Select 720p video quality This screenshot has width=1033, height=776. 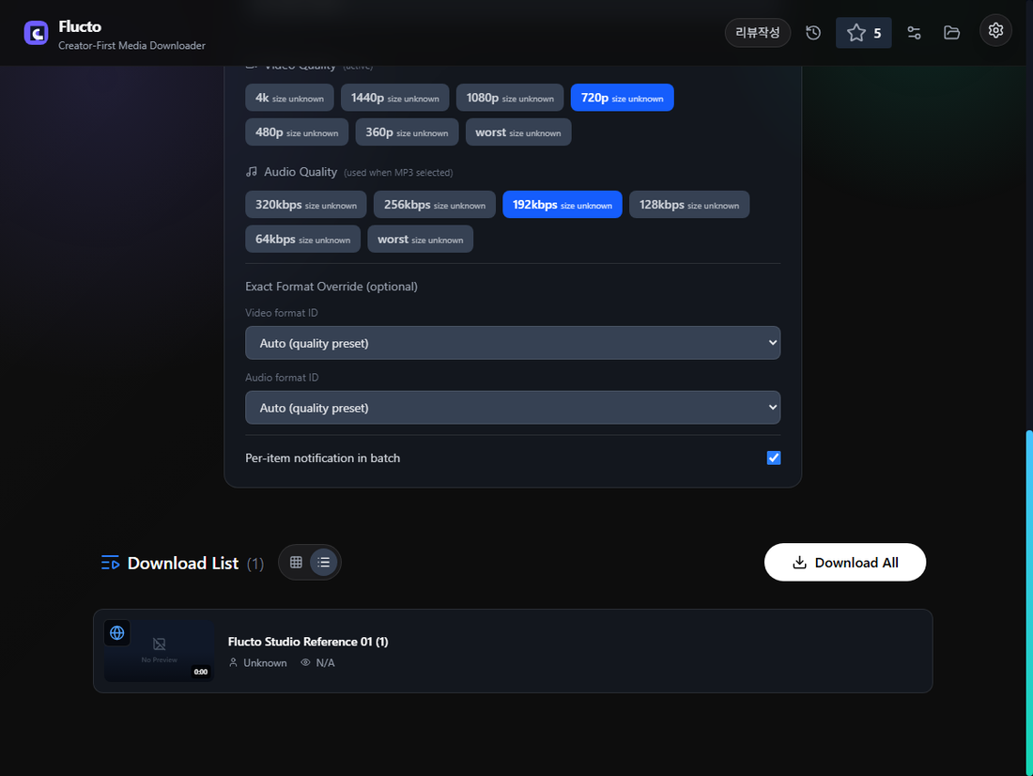point(622,98)
